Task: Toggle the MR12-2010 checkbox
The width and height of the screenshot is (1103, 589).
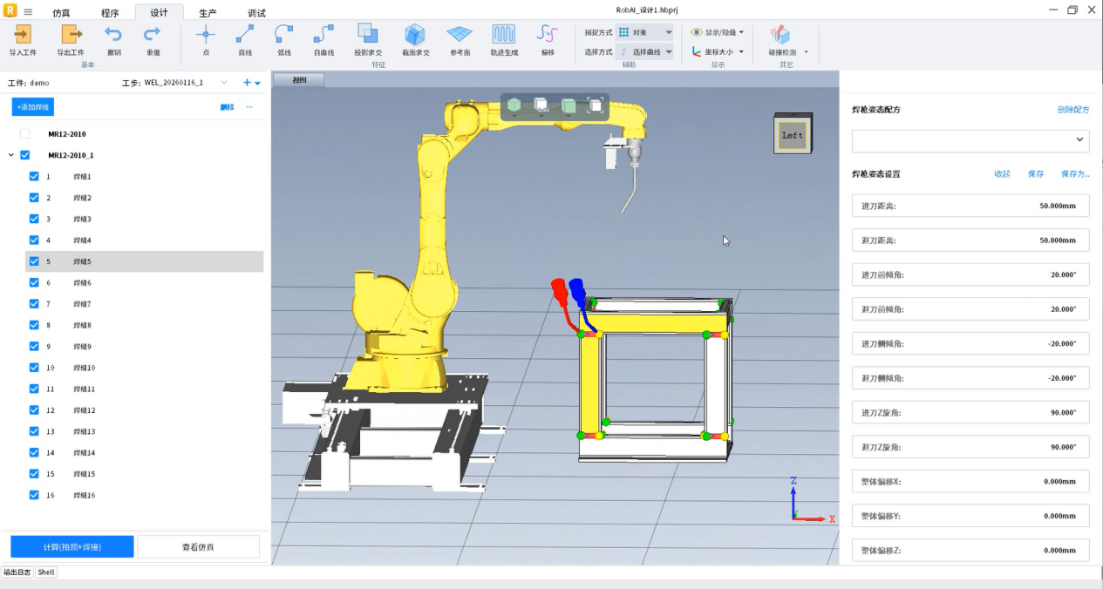Action: (x=24, y=134)
